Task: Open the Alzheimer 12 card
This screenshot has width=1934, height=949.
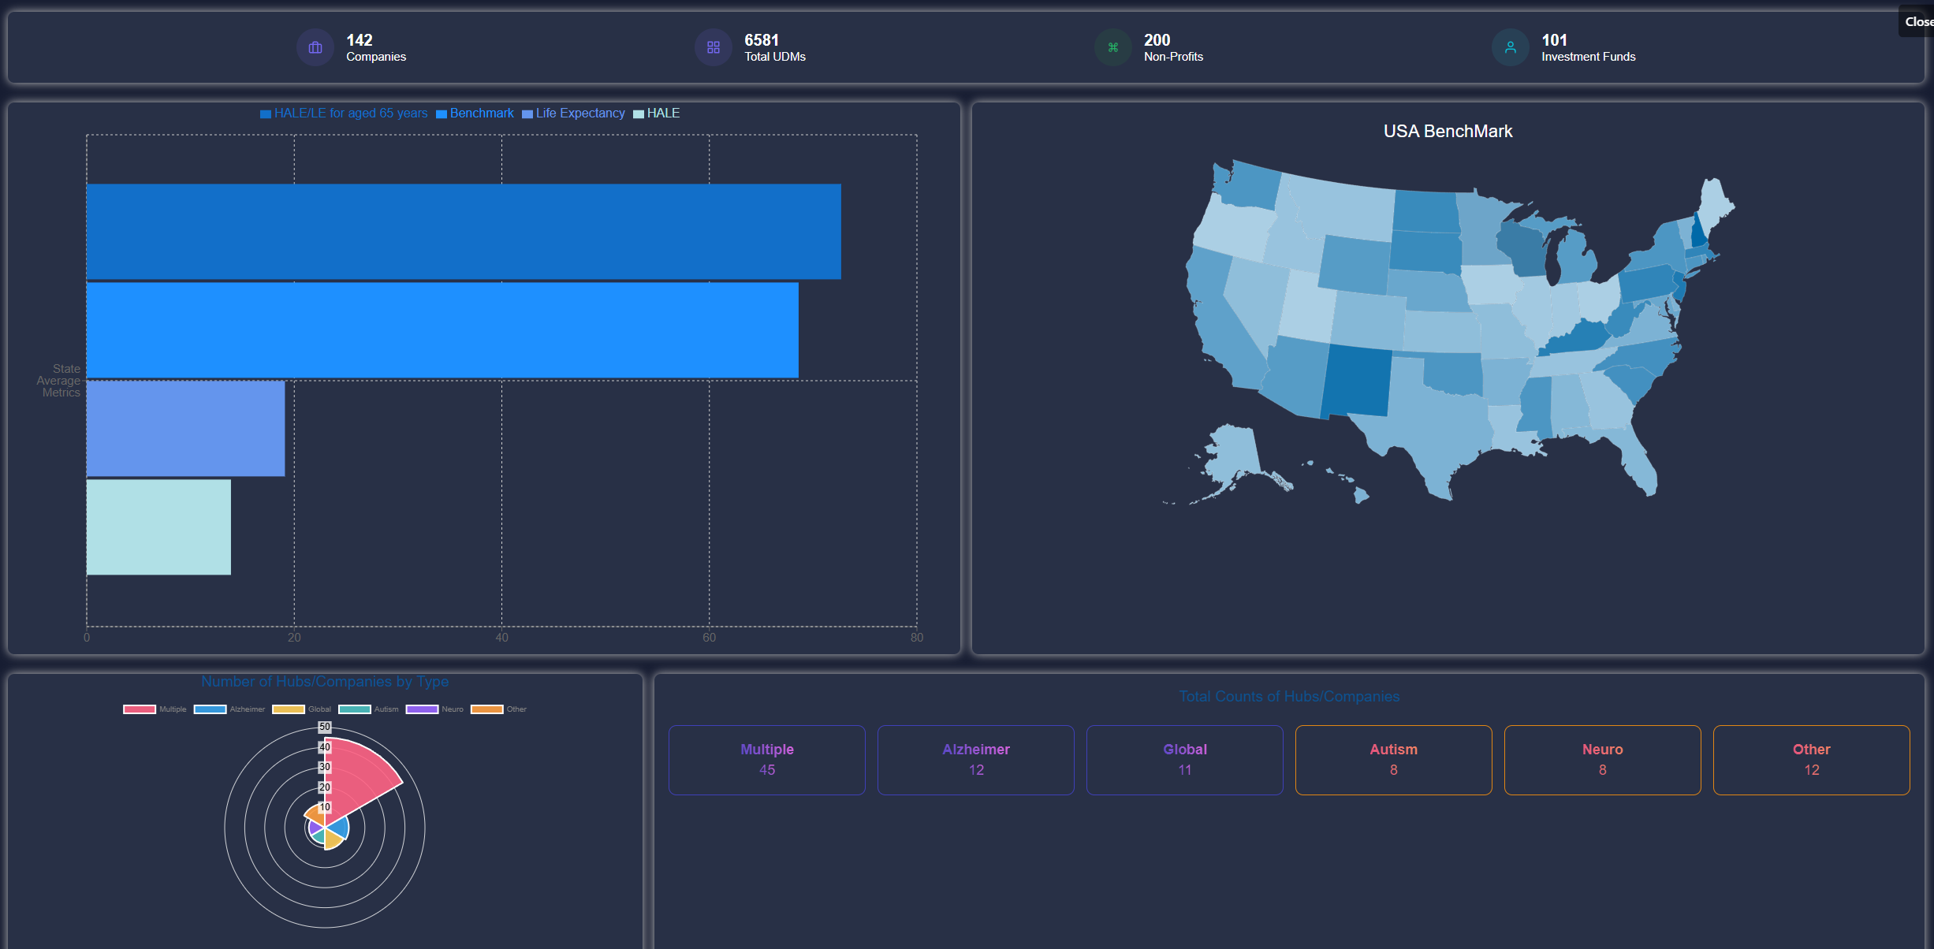Action: click(975, 760)
